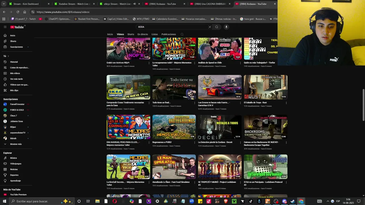The image size is (365, 205).
Task: Open En directo channel tab
Action: tap(143, 34)
